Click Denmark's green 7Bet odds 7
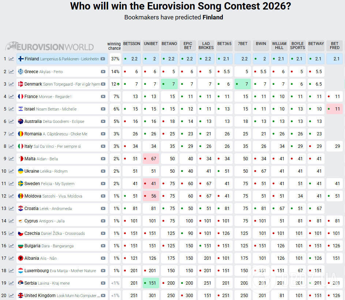 point(243,84)
